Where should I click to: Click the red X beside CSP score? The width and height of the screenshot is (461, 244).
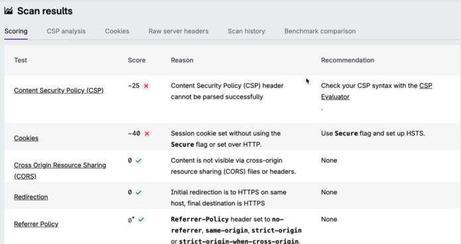pos(146,86)
